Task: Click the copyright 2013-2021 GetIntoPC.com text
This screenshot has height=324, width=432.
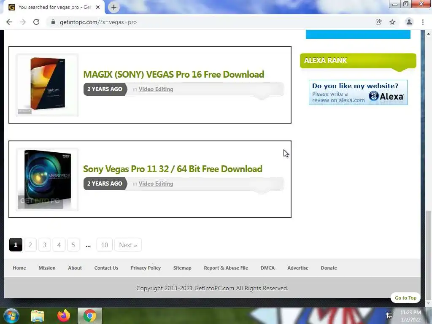Action: pyautogui.click(x=212, y=288)
